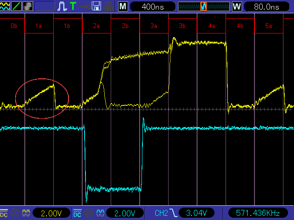The width and height of the screenshot is (294, 220).
Task: Select the 3b segment label
Action: tap(182, 27)
